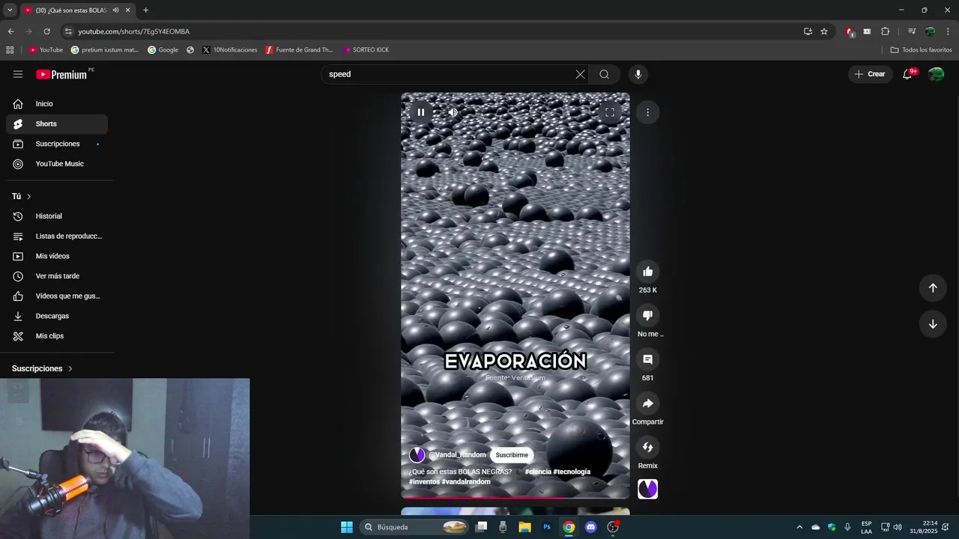The height and width of the screenshot is (539, 959).
Task: Mute the Shorts video volume
Action: pos(453,112)
